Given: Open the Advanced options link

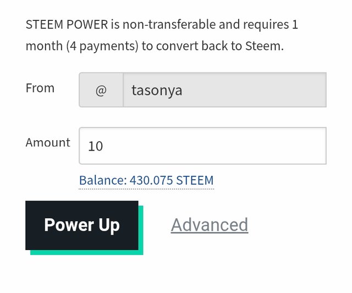Looking at the screenshot, I should 210,225.
